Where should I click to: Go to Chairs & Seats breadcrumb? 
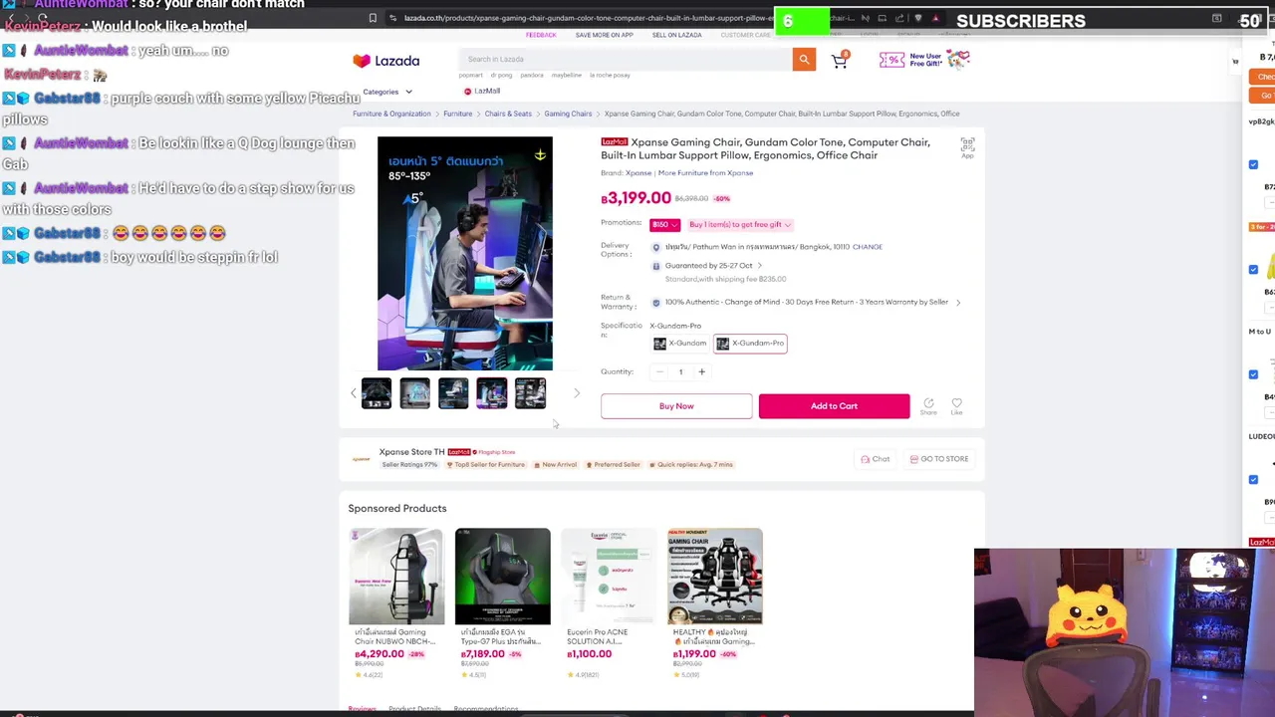pos(508,114)
